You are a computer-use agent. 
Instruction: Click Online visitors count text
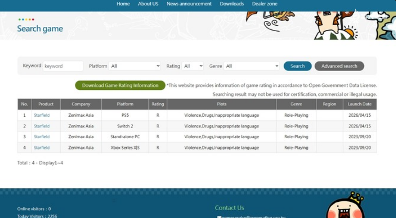click(34, 209)
